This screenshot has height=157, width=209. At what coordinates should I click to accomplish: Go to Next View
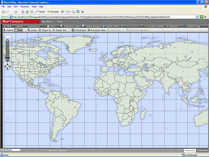pos(114,30)
